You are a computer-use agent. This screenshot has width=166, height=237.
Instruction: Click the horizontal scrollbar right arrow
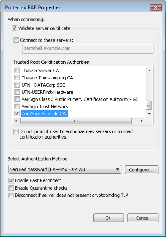[x=142, y=121]
